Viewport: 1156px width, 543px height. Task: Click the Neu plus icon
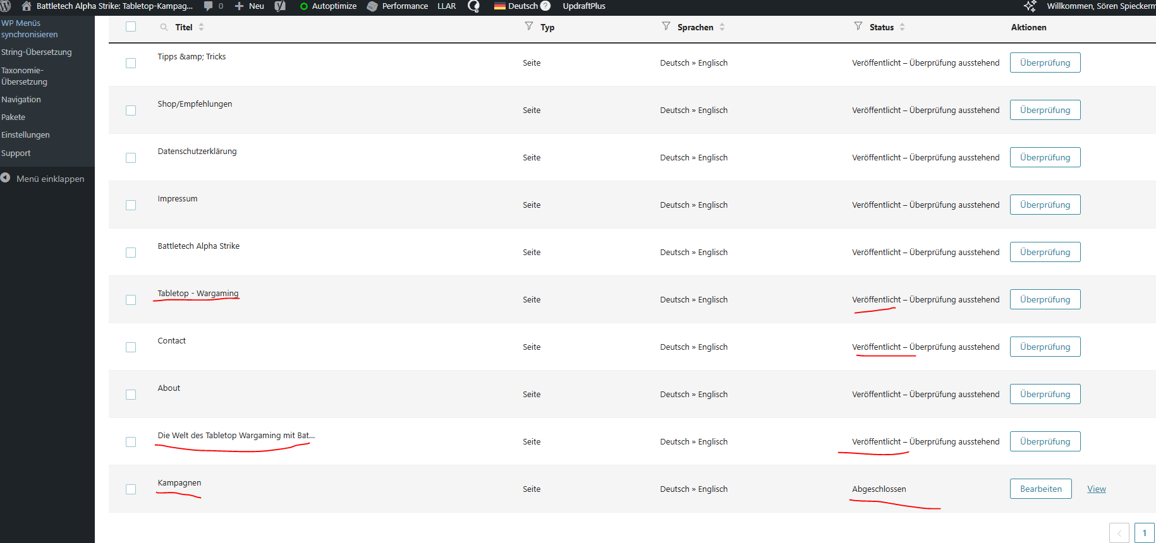240,6
